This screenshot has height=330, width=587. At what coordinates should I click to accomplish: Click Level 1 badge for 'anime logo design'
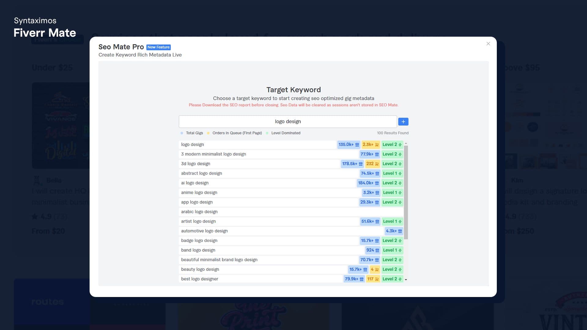392,193
